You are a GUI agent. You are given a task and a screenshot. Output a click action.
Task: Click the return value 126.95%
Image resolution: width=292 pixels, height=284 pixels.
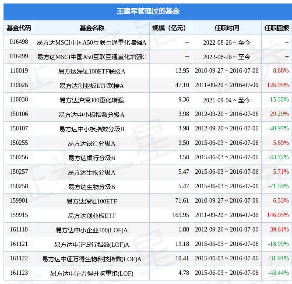point(278,85)
